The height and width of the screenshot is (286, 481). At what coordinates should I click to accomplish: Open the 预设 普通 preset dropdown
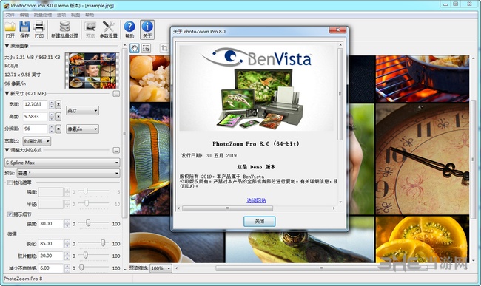[x=68, y=174]
